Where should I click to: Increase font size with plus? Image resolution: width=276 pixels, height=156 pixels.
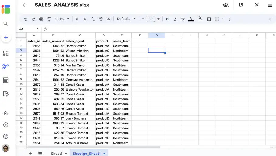159,19
